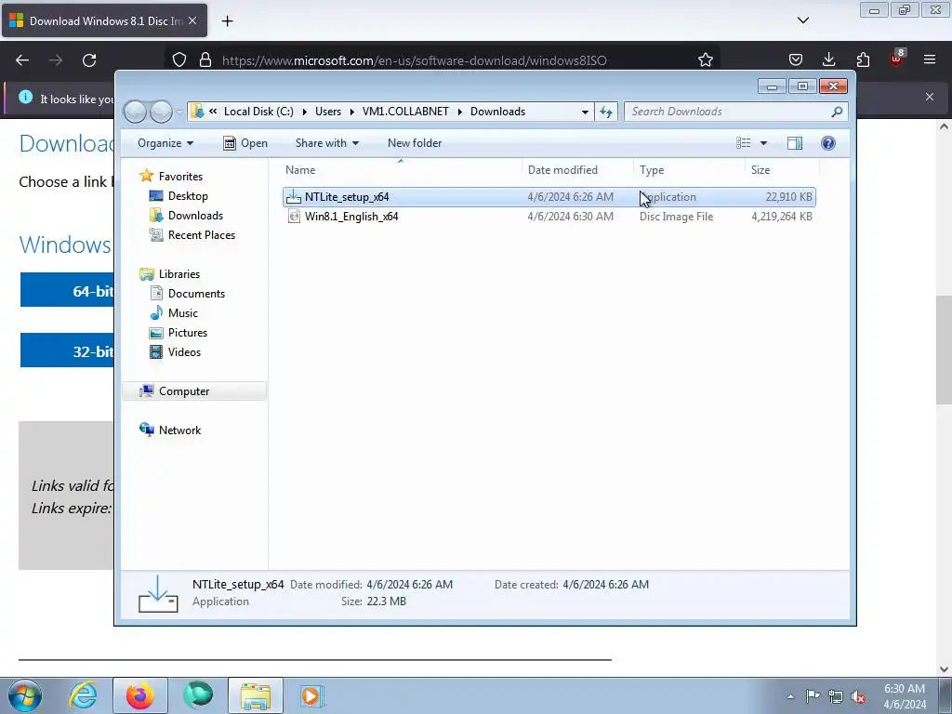Click the uBlock extension icon with badge
The image size is (952, 714).
(897, 59)
